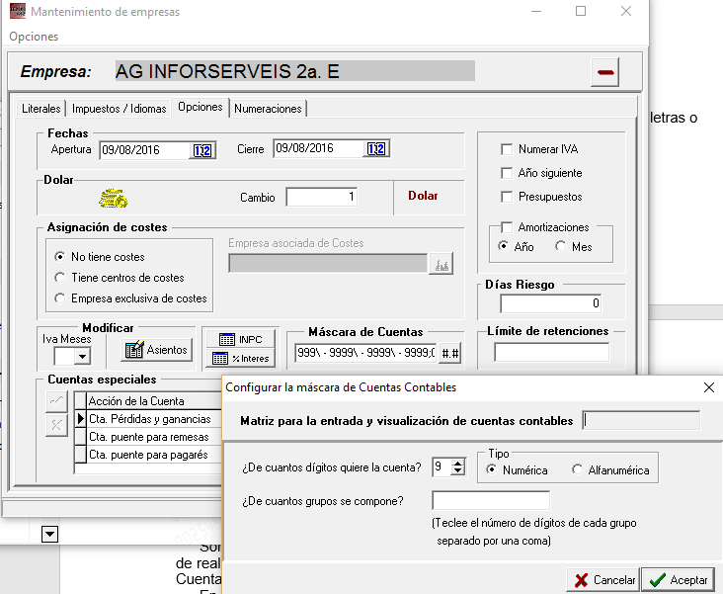Image resolution: width=723 pixels, height=594 pixels.
Task: Close the Configurar la máscara dialog
Action: pos(709,387)
